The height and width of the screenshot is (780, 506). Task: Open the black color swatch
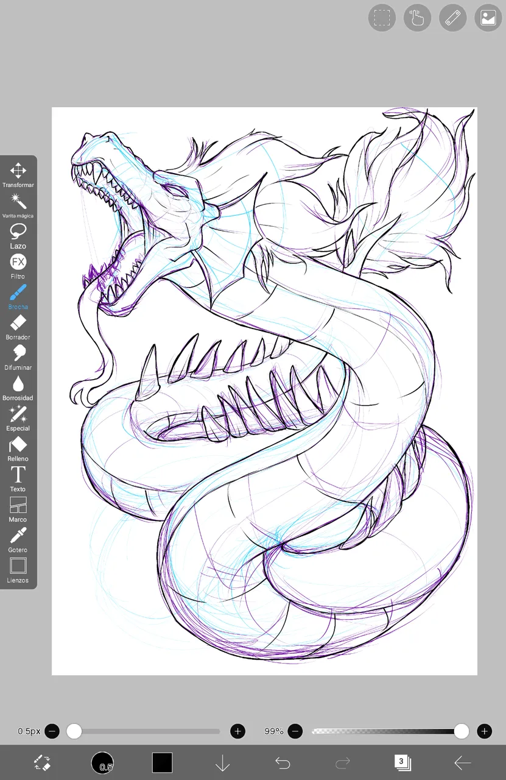[x=162, y=762]
